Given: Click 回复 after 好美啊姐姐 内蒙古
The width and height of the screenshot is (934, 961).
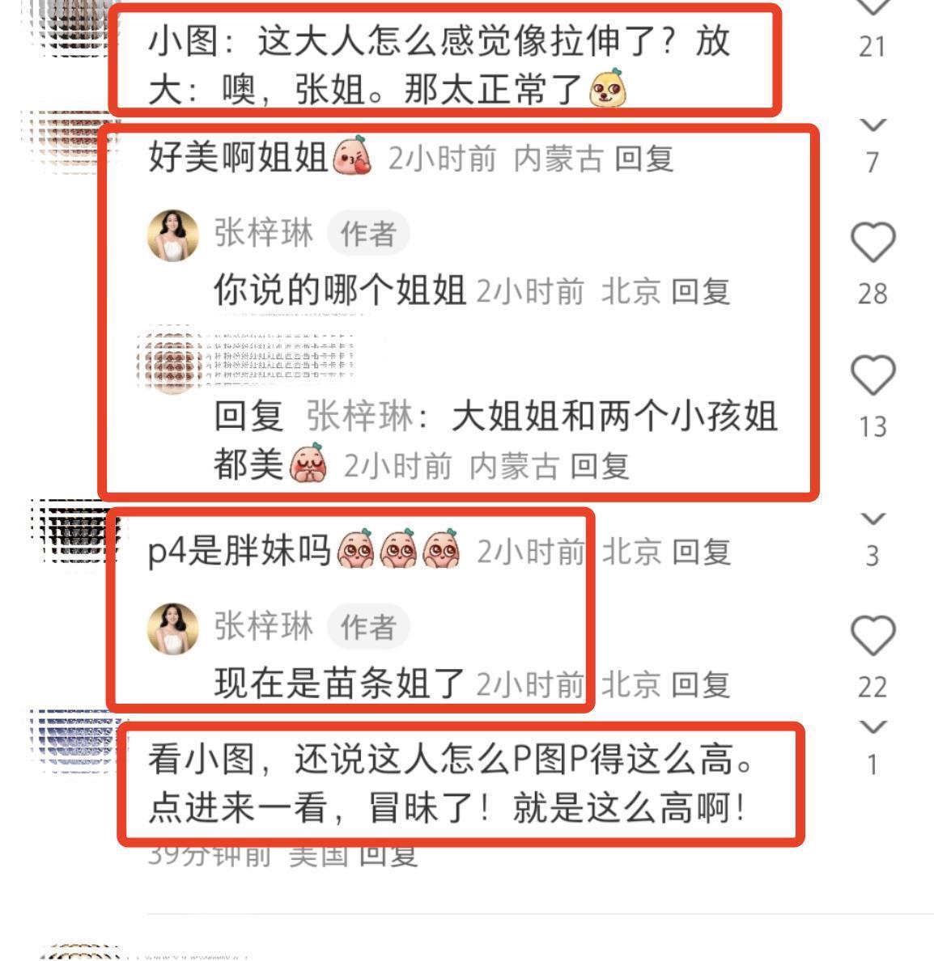Looking at the screenshot, I should click(644, 159).
